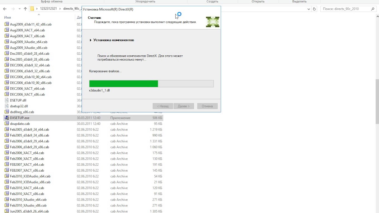Click the DEC2006_d3dx9_32_x86.cab file icon
The width and height of the screenshot is (379, 213).
tap(7, 71)
